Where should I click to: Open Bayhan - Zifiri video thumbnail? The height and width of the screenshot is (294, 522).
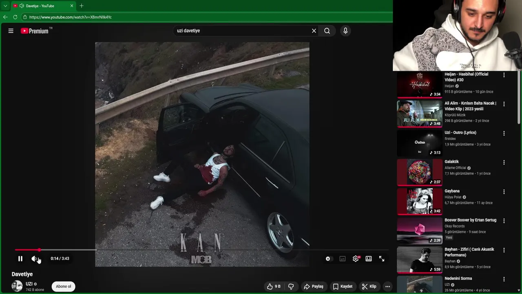(420, 260)
